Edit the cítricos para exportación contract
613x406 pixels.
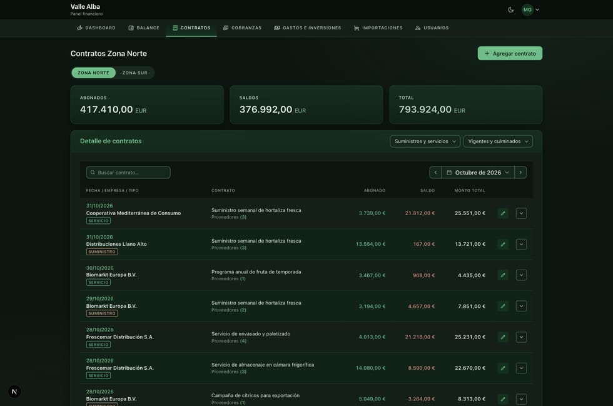click(x=503, y=399)
